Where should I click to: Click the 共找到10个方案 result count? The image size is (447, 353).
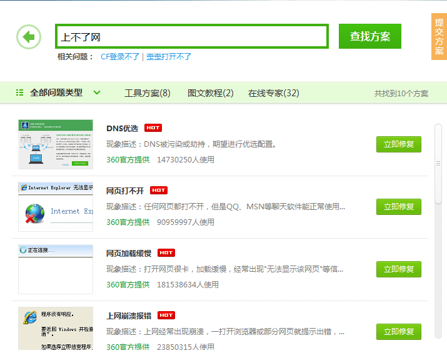(401, 94)
